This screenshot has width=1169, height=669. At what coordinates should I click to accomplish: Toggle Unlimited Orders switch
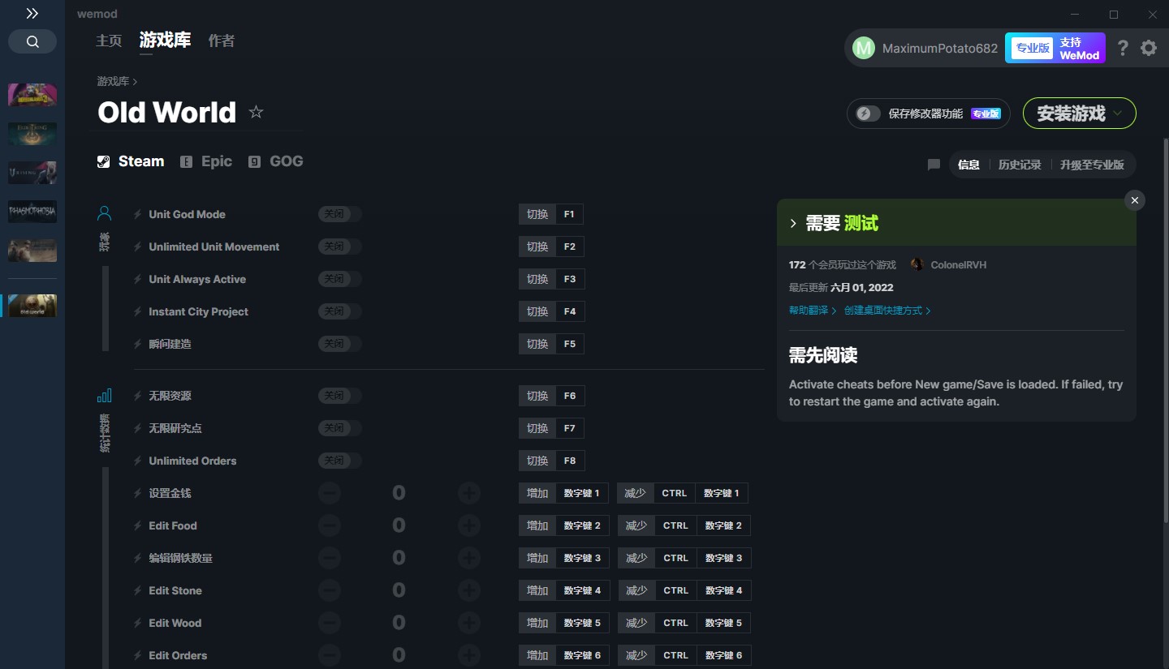tap(339, 461)
